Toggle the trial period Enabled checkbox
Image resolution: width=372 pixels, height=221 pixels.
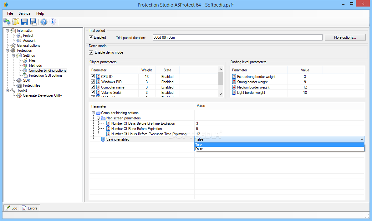pyautogui.click(x=91, y=37)
